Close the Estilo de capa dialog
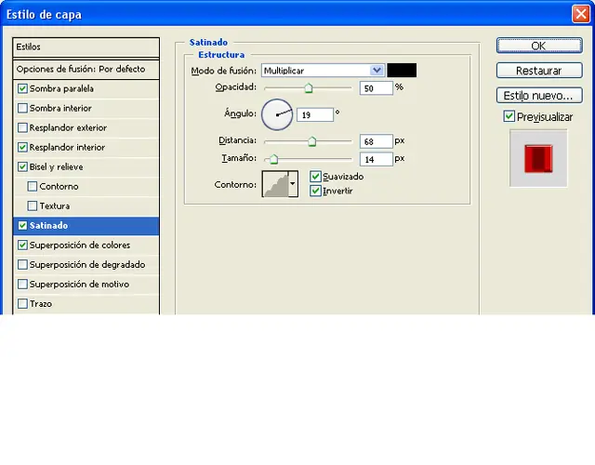This screenshot has height=465, width=595. [580, 14]
